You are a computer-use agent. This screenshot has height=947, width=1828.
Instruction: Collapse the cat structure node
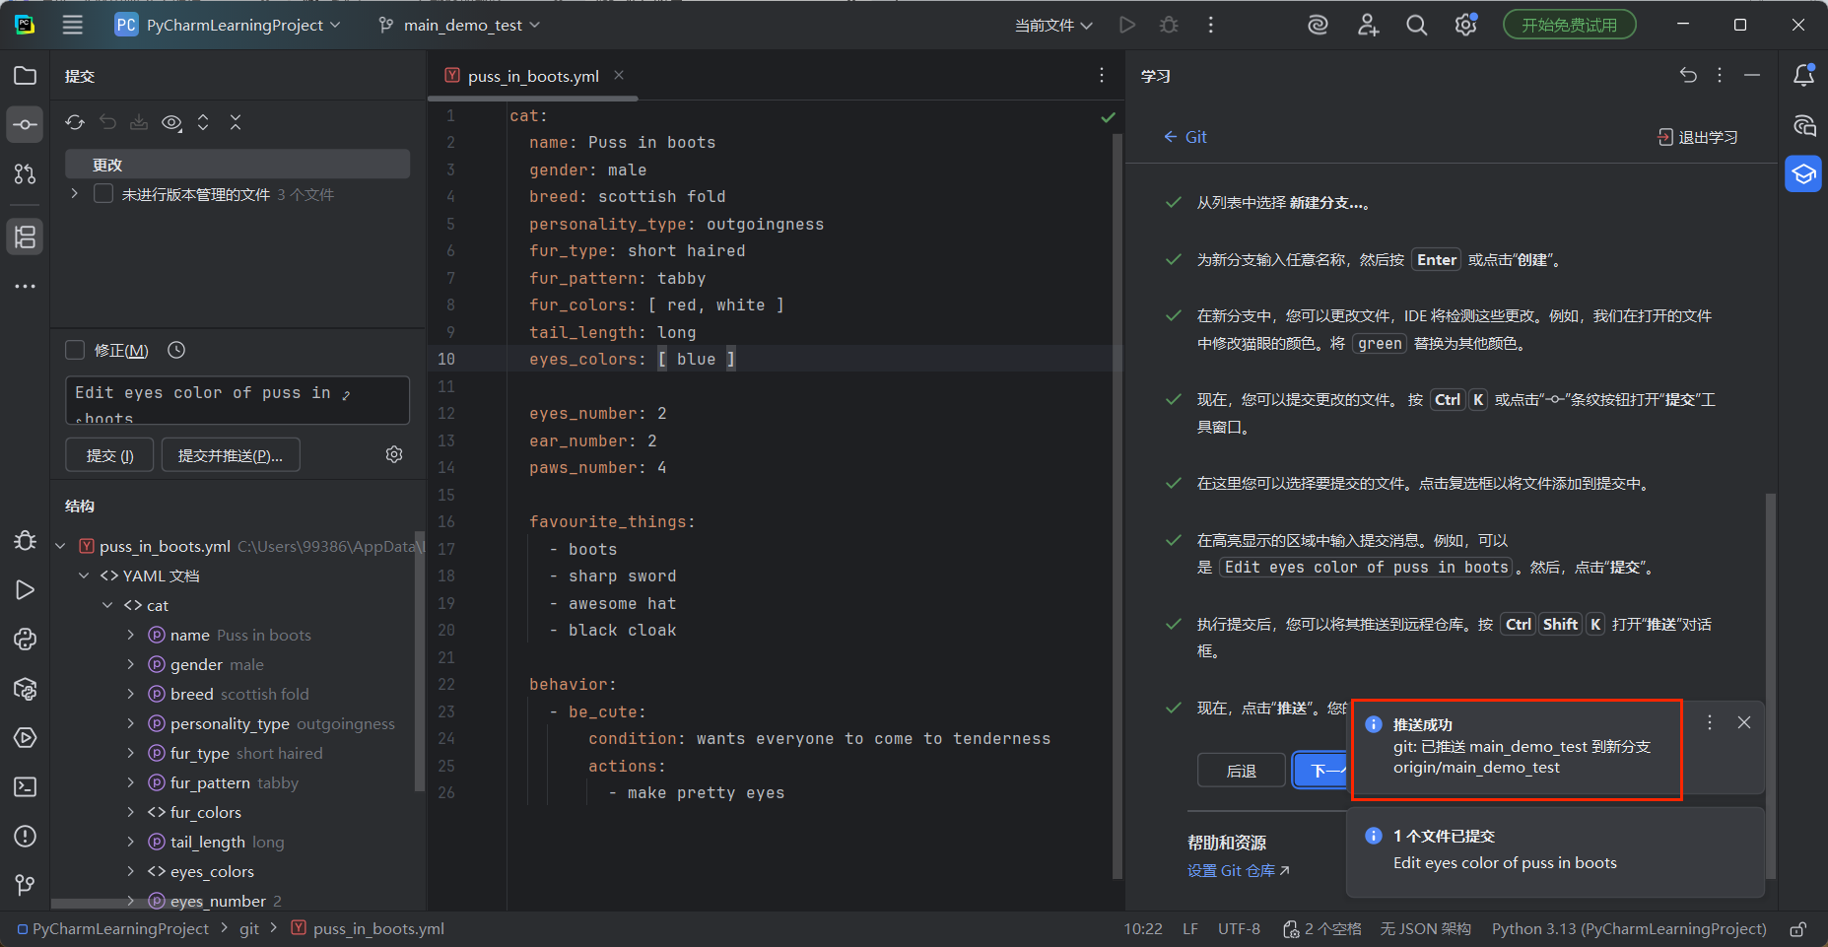(107, 605)
